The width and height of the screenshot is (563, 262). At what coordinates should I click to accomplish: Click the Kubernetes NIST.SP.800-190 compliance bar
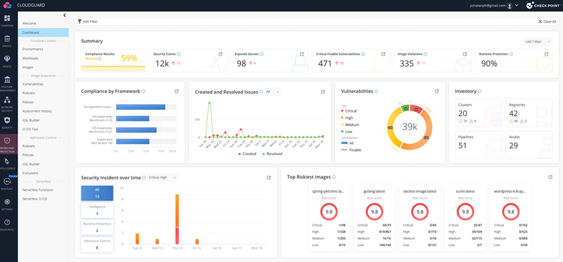point(133,142)
